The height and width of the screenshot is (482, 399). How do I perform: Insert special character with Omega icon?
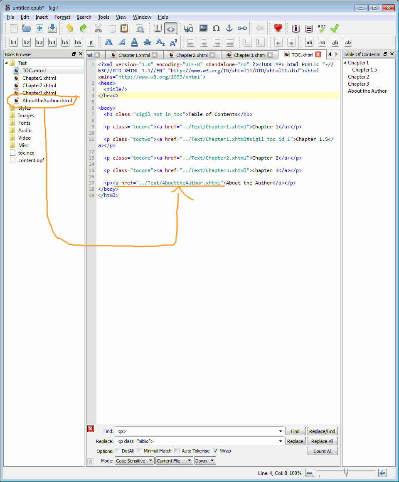[216, 28]
